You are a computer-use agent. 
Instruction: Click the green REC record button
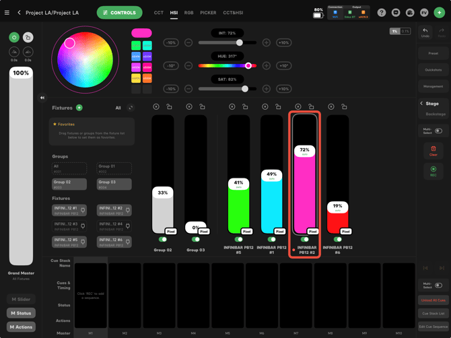[x=433, y=171]
